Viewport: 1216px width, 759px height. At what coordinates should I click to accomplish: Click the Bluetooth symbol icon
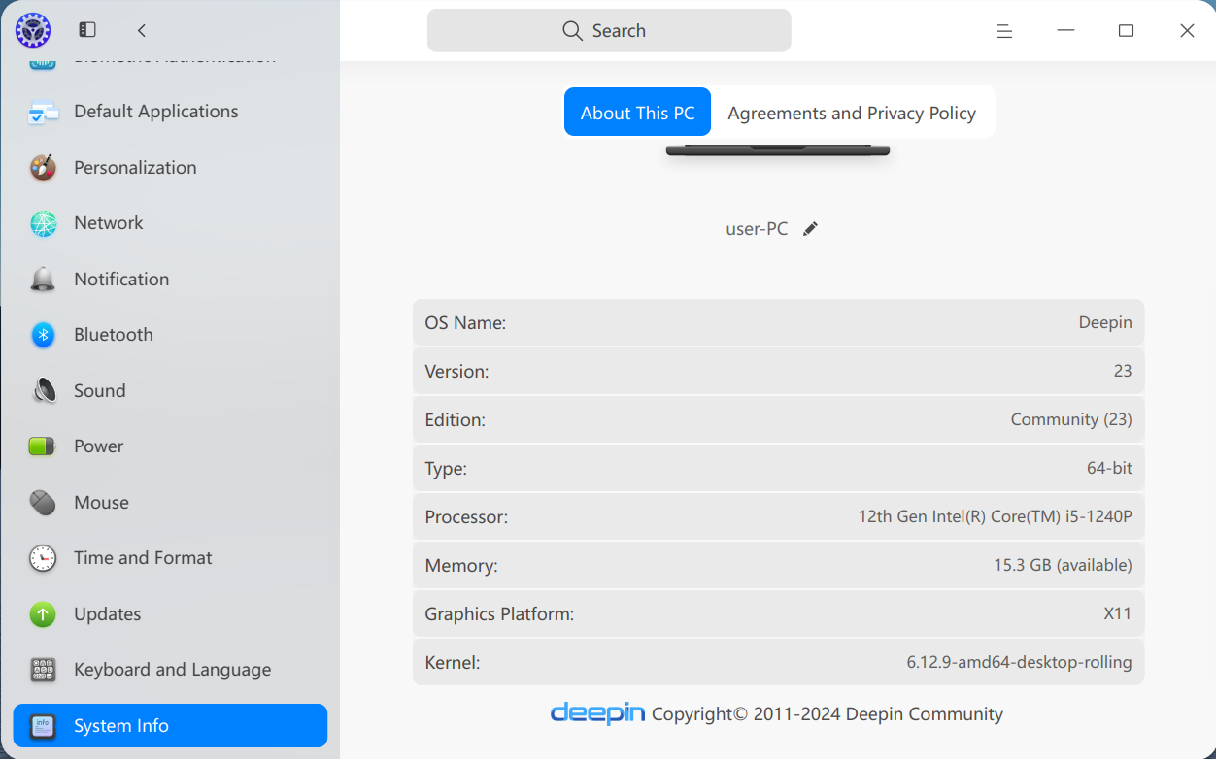[x=43, y=335]
